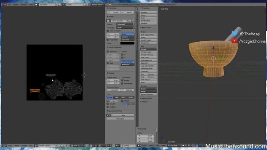Enable the Animated checkbox
This screenshot has width=267, height=150.
click(108, 52)
